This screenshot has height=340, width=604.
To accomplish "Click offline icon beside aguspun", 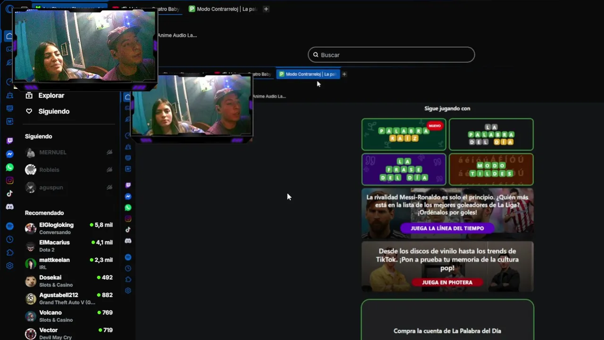I will pos(109,187).
